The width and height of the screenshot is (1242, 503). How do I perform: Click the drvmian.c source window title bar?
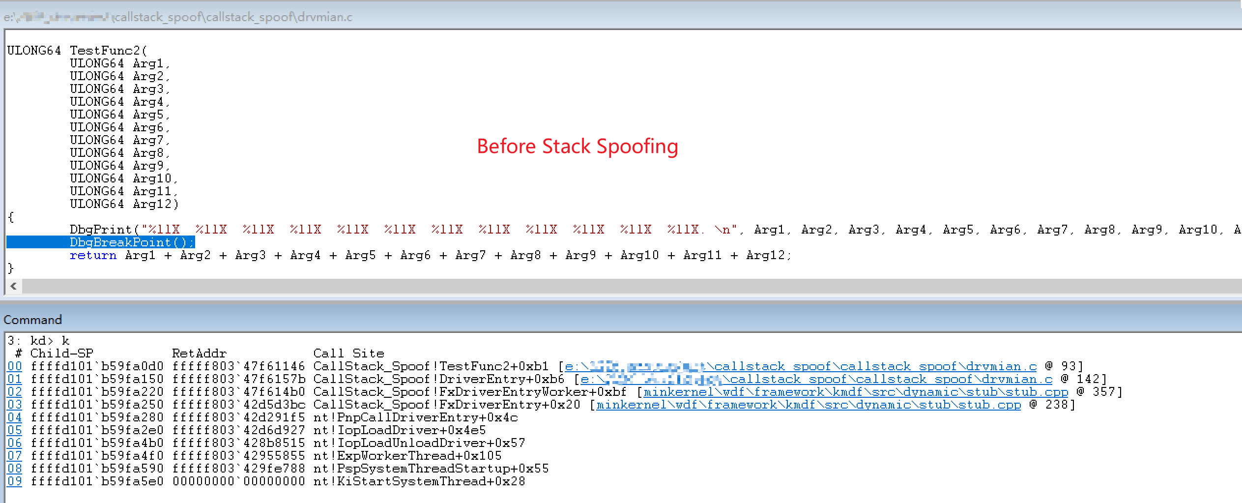pos(621,17)
